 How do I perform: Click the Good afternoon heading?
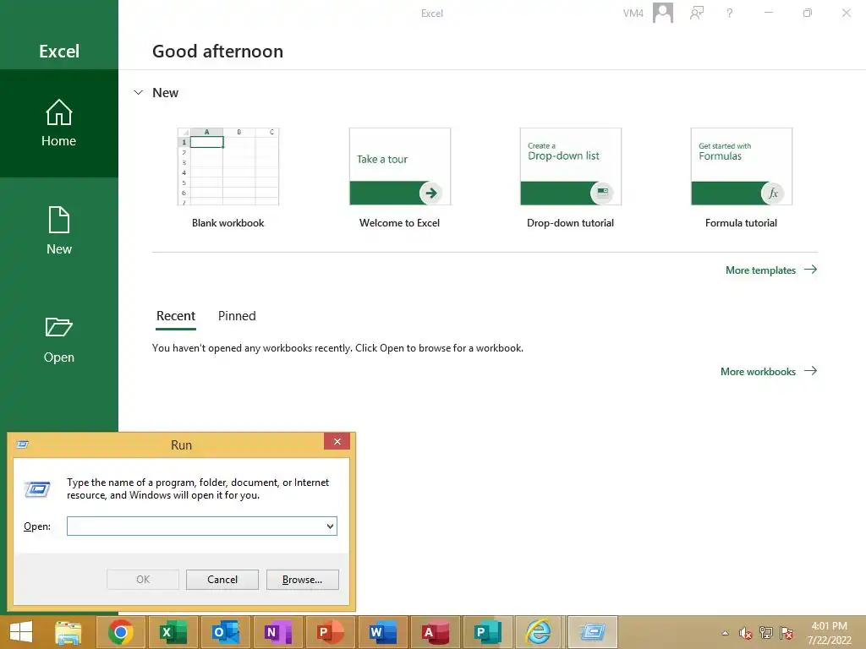217,52
